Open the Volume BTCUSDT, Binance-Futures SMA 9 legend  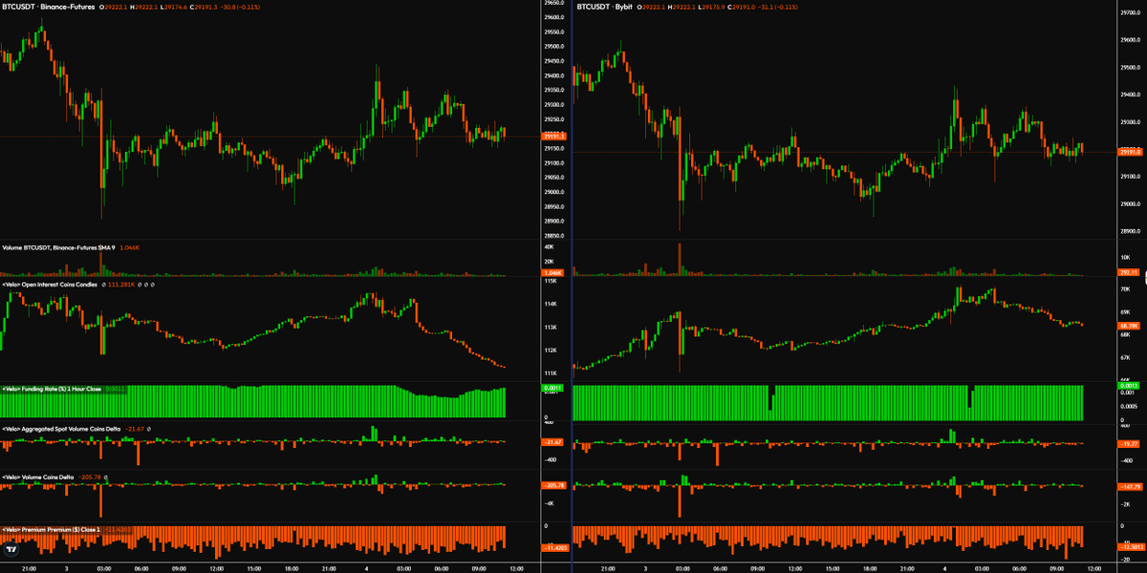[x=58, y=247]
